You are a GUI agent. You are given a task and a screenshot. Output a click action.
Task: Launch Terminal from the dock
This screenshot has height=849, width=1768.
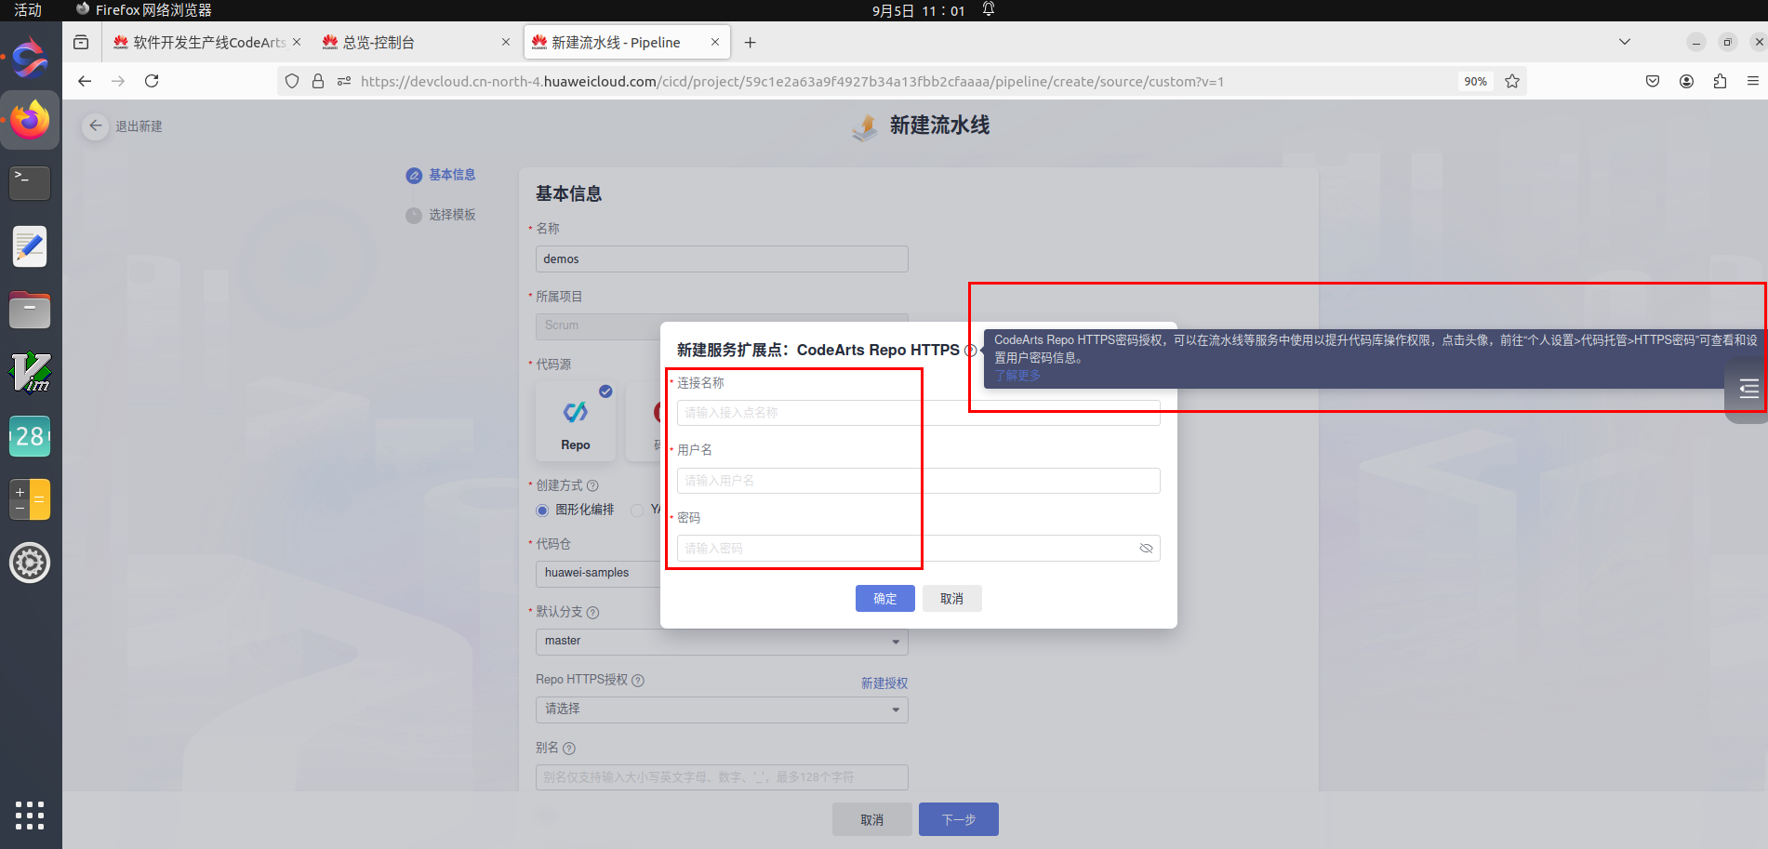pos(30,183)
